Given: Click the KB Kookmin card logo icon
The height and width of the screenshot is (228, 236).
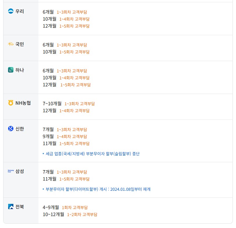Looking at the screenshot, I should point(11,44).
